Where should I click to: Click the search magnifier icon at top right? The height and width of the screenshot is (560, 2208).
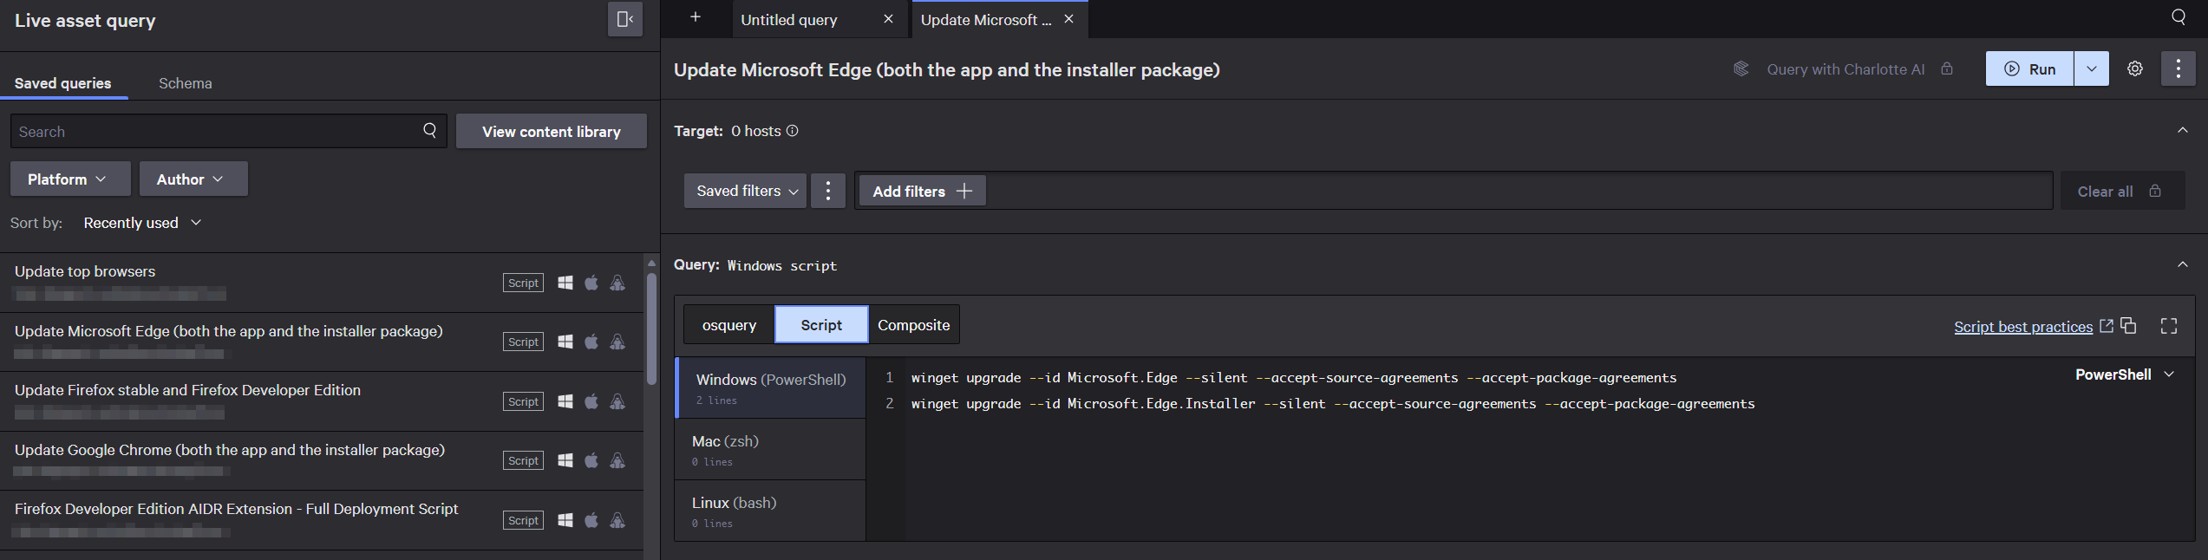point(2178,17)
